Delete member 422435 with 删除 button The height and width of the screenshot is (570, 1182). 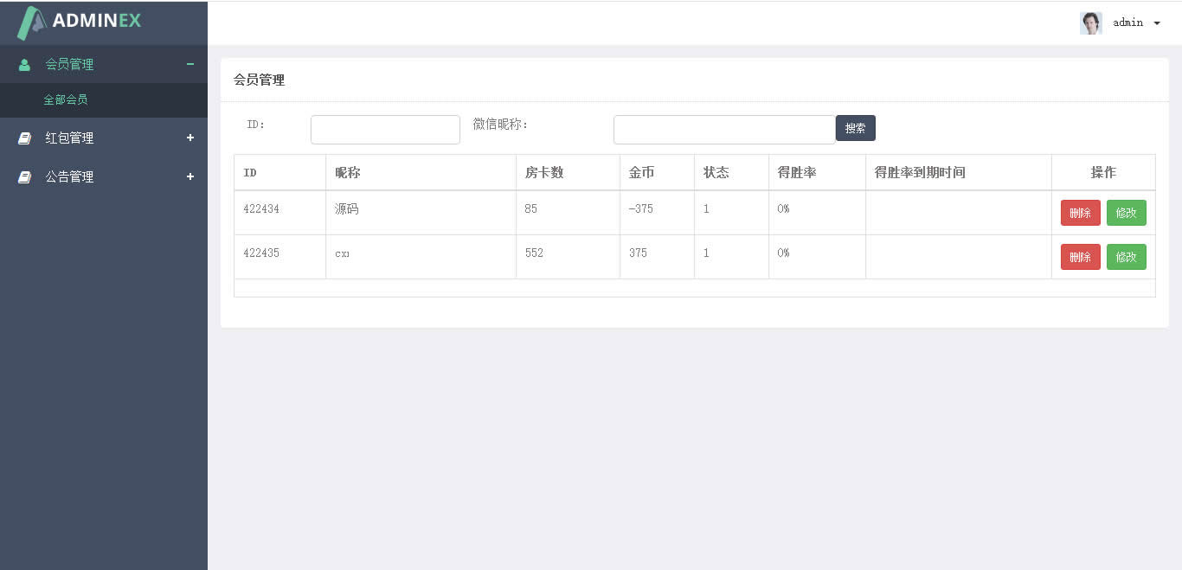tap(1080, 257)
